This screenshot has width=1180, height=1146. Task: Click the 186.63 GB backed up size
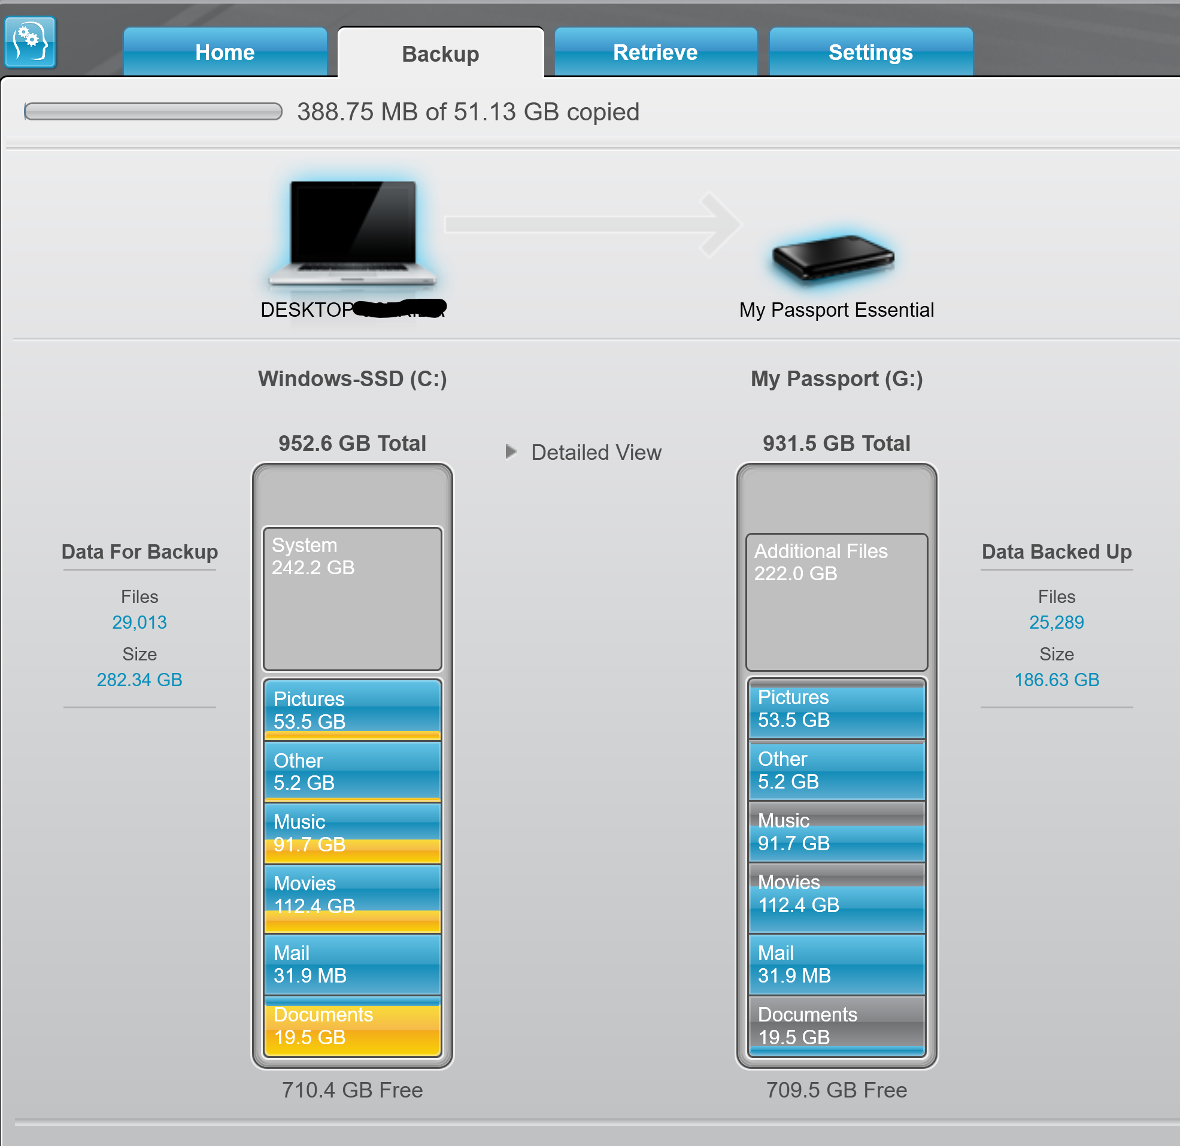1056,680
